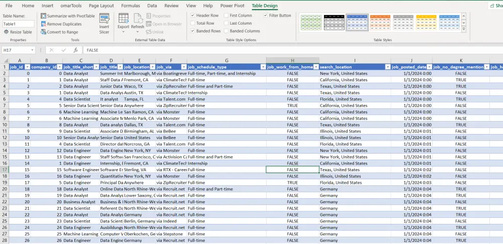Viewport: 503px width, 244px height.
Task: Enable the Total Row checkbox
Action: pos(193,23)
